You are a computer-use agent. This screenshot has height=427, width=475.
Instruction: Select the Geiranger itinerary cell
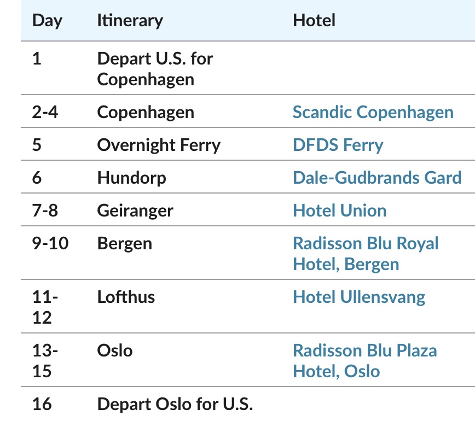point(135,210)
